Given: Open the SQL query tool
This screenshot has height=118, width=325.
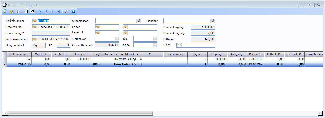Looking at the screenshot, I should (32, 11).
